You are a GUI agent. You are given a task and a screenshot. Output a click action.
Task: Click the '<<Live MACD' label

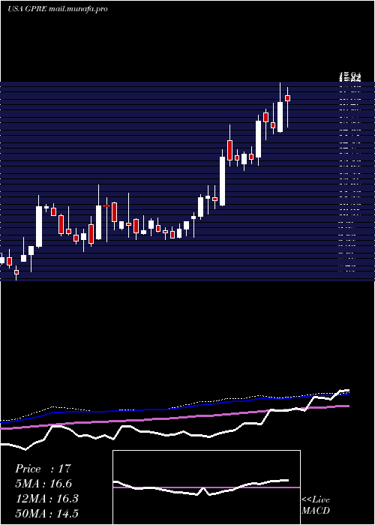[x=316, y=505]
